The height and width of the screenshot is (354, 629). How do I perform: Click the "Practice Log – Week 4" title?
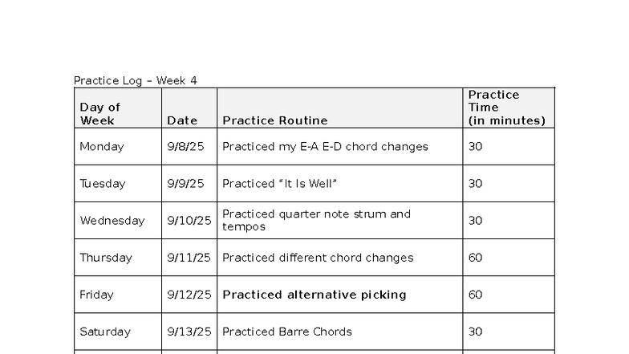[x=135, y=80]
